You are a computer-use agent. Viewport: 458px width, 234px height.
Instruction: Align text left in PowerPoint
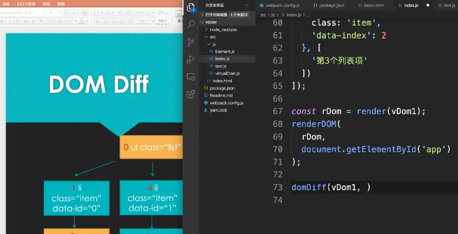(97, 21)
